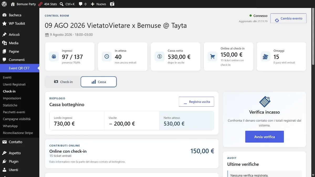Click the WP Toolkit star icon
The height and width of the screenshot is (177, 315).
(x=4, y=23)
